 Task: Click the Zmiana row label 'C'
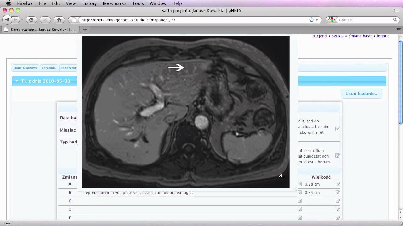pos(70,201)
